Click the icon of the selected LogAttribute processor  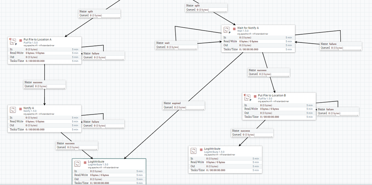[x=77, y=164]
